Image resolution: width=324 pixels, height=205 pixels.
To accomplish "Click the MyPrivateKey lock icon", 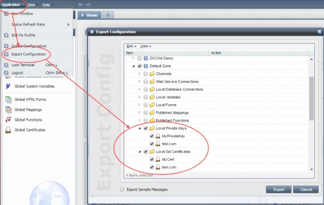I will click(x=158, y=136).
